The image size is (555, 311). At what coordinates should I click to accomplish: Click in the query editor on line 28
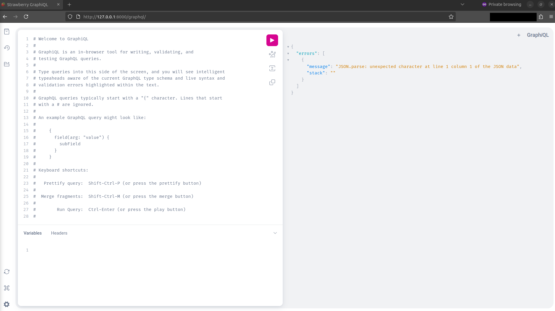[x=149, y=216]
